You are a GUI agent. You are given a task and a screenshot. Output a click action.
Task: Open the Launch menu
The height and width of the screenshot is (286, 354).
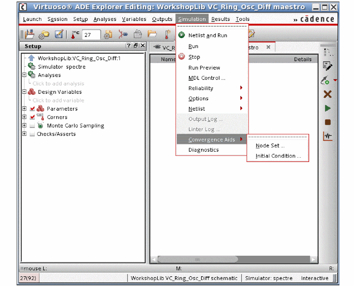point(32,19)
